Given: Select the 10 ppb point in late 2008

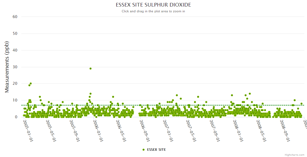Looking at the screenshot, I should coord(295,100).
